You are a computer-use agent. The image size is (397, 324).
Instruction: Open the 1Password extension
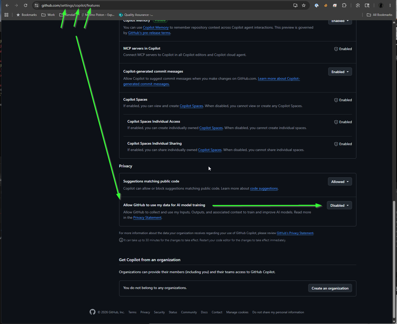click(316, 5)
